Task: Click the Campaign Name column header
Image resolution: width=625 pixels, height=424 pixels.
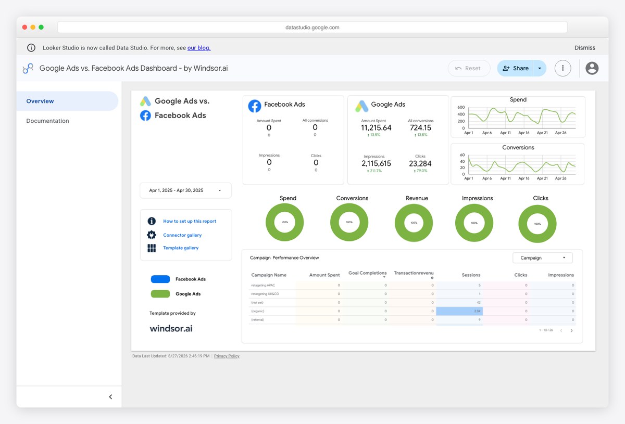Action: point(269,275)
